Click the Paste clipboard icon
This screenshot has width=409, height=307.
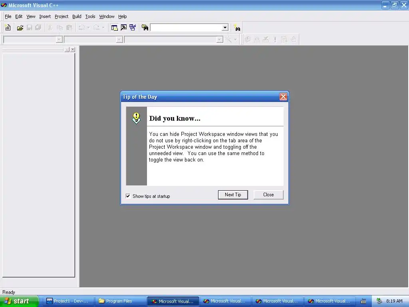click(x=69, y=28)
